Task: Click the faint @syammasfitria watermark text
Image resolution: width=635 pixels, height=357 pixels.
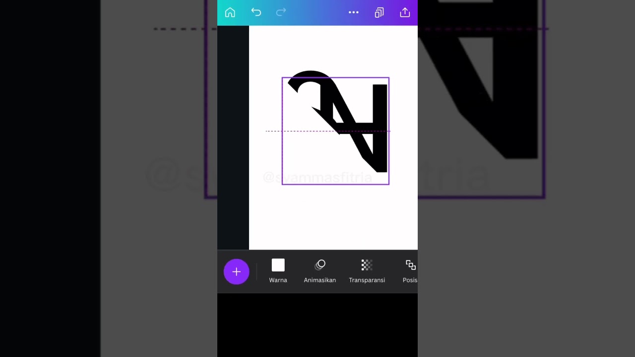Action: pyautogui.click(x=317, y=178)
